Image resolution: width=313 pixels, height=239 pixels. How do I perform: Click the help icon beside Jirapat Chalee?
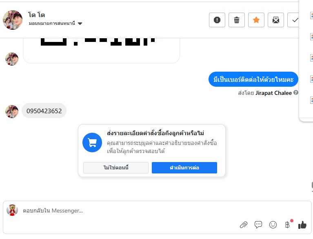pyautogui.click(x=296, y=93)
